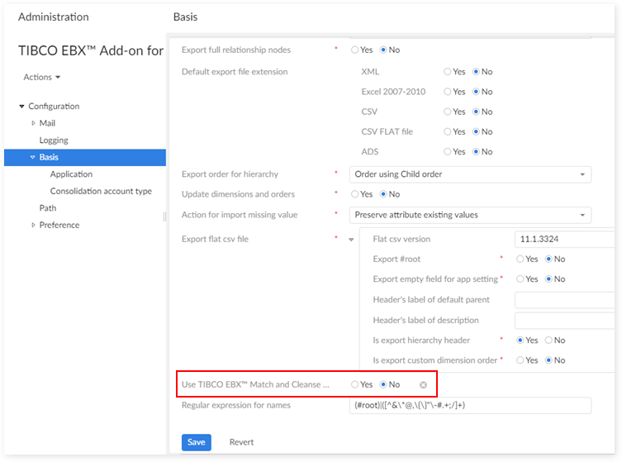Image resolution: width=622 pixels, height=462 pixels.
Task: Collapse the Basis tree node
Action: click(x=33, y=157)
